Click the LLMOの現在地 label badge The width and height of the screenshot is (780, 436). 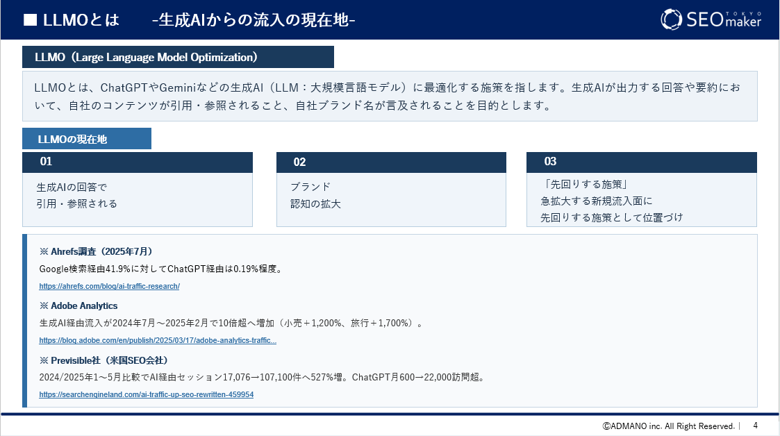pos(86,138)
